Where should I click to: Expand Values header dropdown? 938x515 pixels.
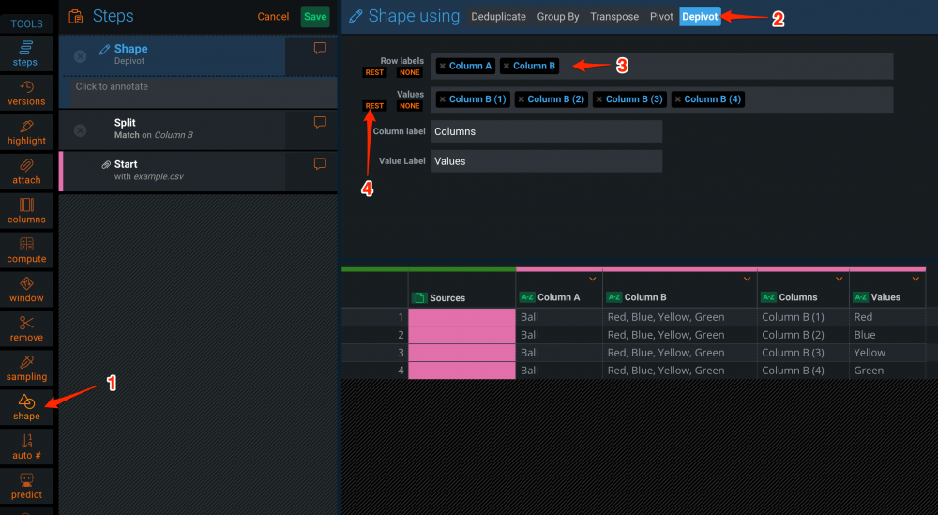click(915, 279)
